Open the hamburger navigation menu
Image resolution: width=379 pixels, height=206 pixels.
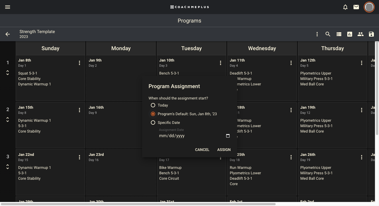pos(8,7)
